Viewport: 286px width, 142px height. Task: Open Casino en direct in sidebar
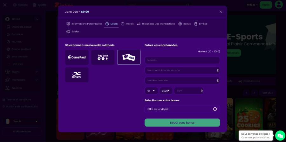(19, 49)
